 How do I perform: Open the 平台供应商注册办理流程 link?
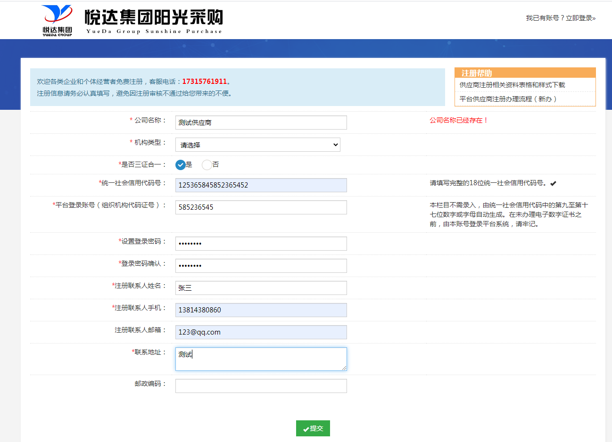(x=508, y=99)
